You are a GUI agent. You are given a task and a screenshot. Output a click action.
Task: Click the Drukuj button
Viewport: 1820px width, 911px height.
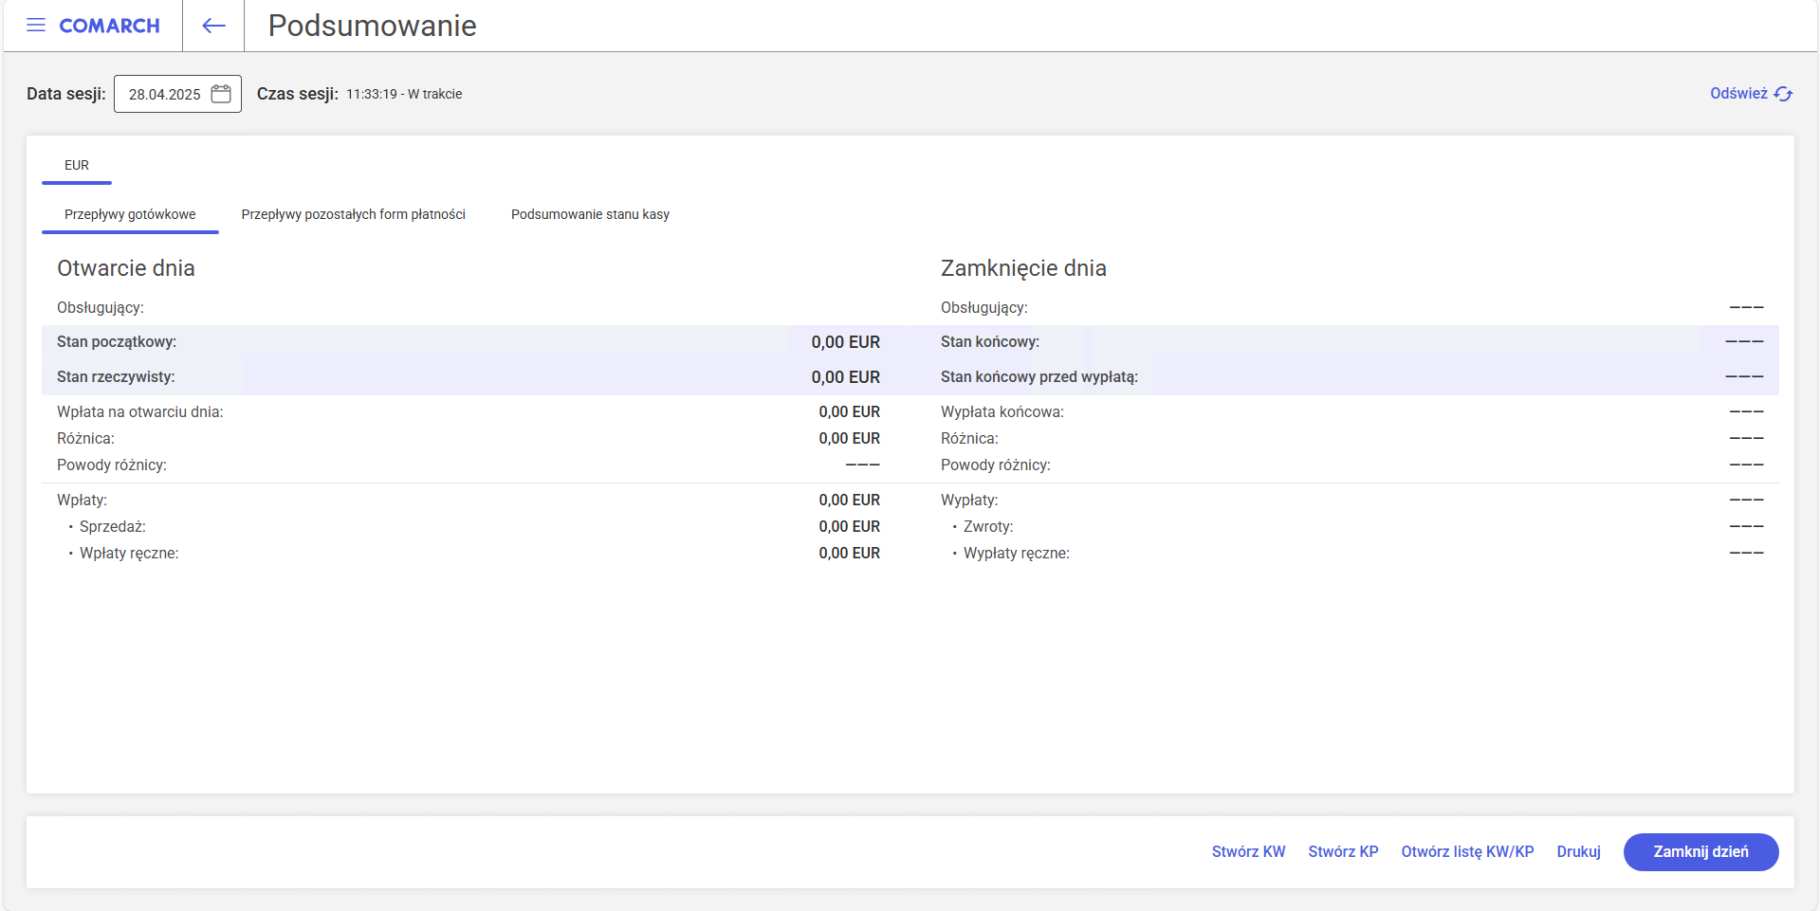pos(1578,851)
